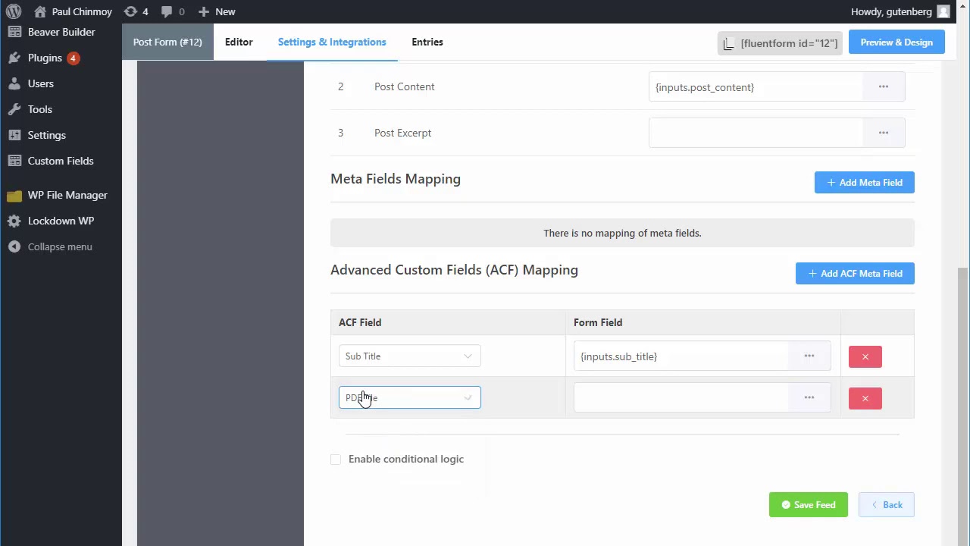The width and height of the screenshot is (970, 546).
Task: Click the Collapse menu arrow icon
Action: pyautogui.click(x=14, y=246)
